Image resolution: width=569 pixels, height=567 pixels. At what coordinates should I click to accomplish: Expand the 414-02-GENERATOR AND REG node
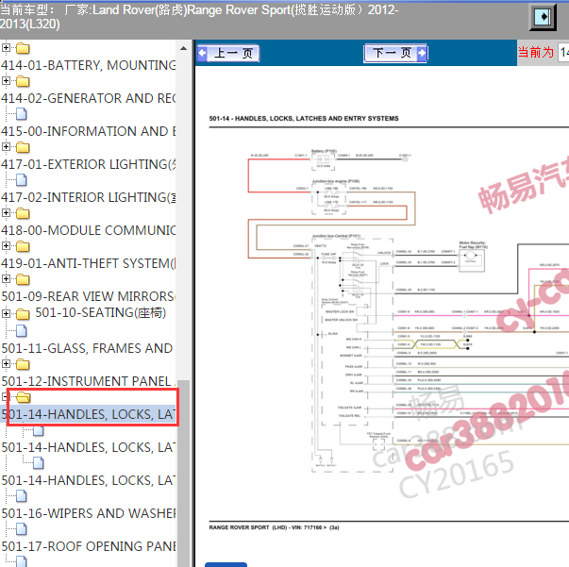click(x=6, y=80)
